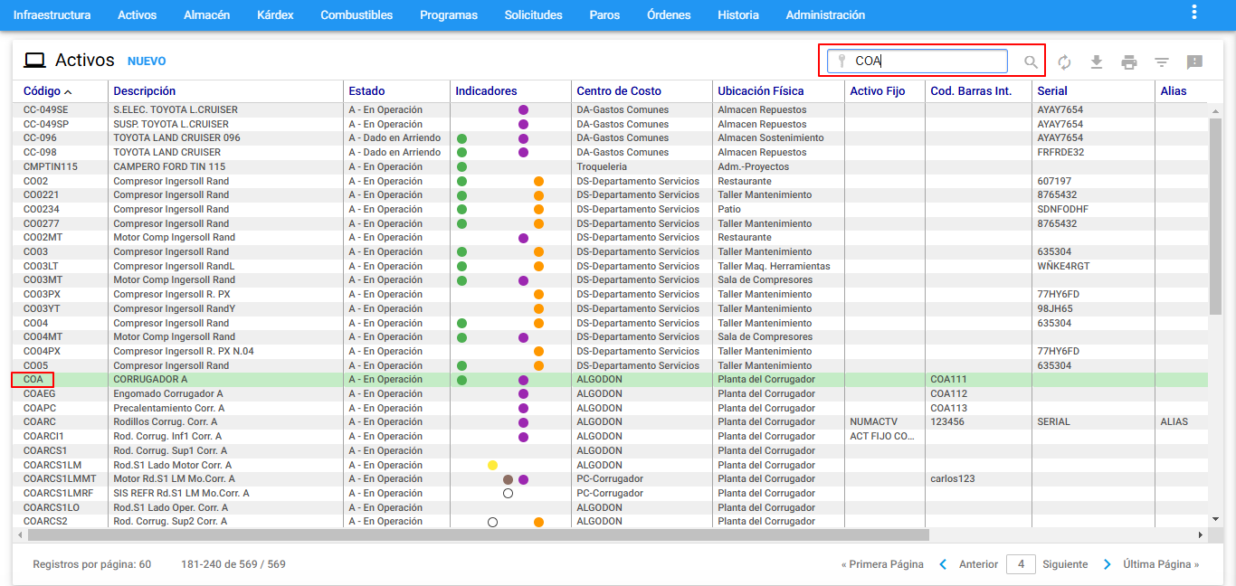Image resolution: width=1236 pixels, height=586 pixels.
Task: Jump to Última Página
Action: tap(1161, 564)
